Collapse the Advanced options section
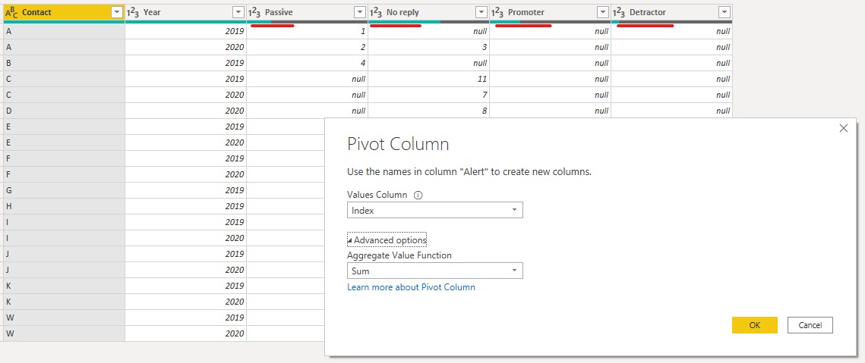 (387, 240)
